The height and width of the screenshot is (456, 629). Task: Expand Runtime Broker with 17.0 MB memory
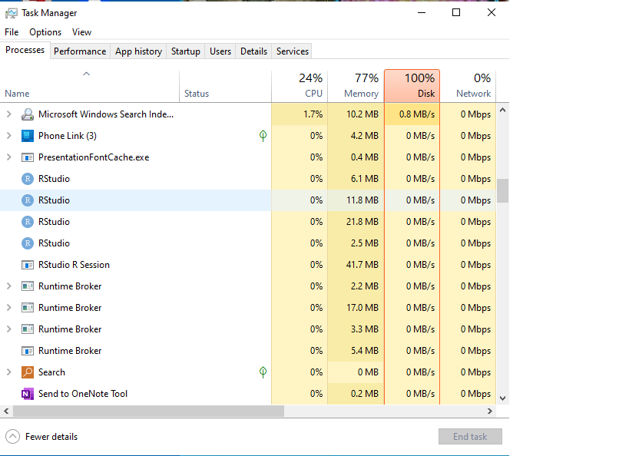pyautogui.click(x=8, y=308)
